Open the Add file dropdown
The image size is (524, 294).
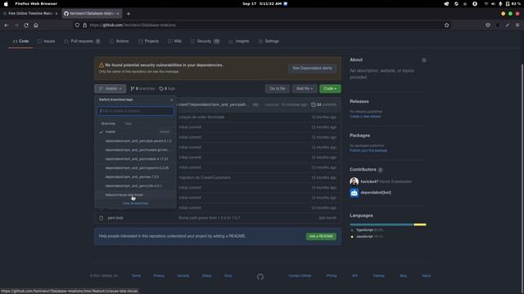tap(305, 89)
